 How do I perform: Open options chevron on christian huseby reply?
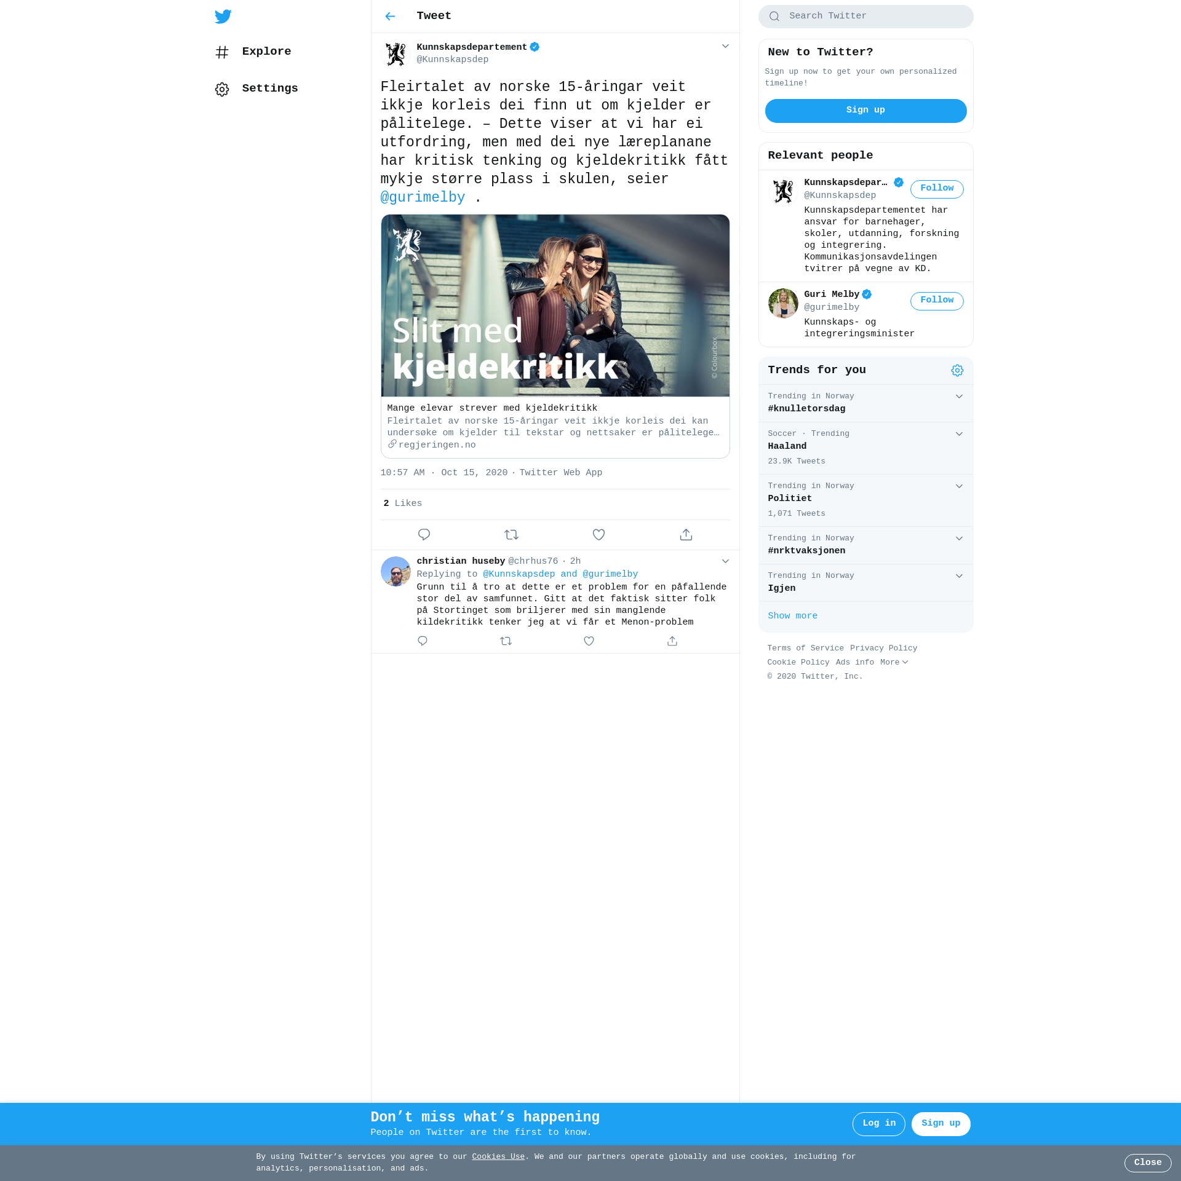[x=725, y=561]
